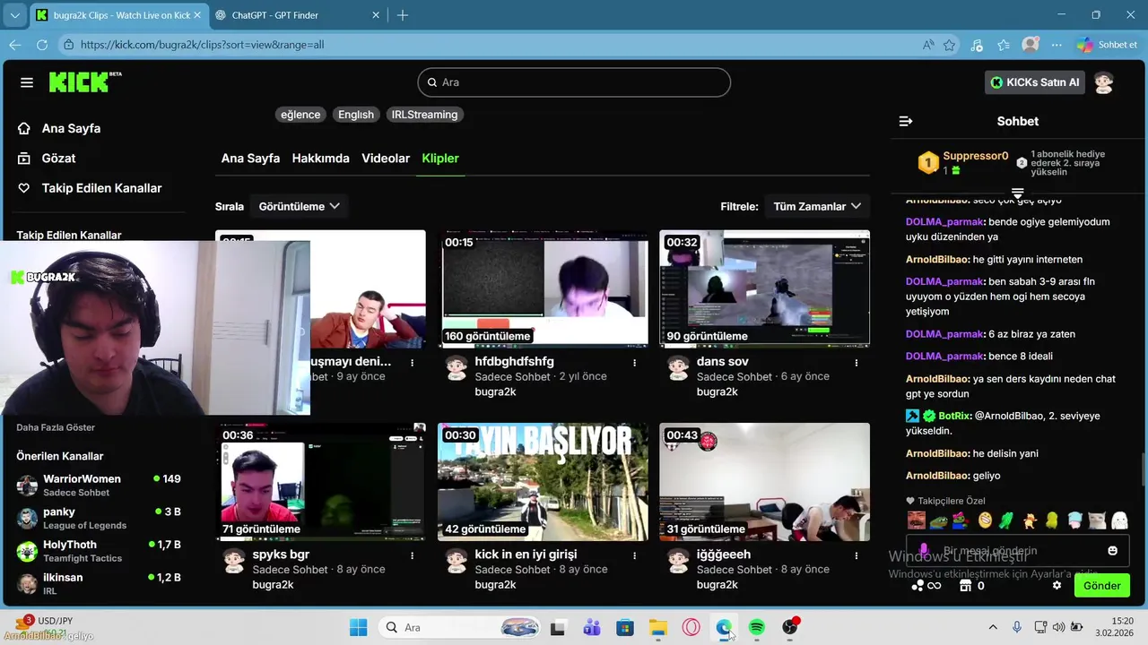Add page to favorites star icon

coord(950,45)
